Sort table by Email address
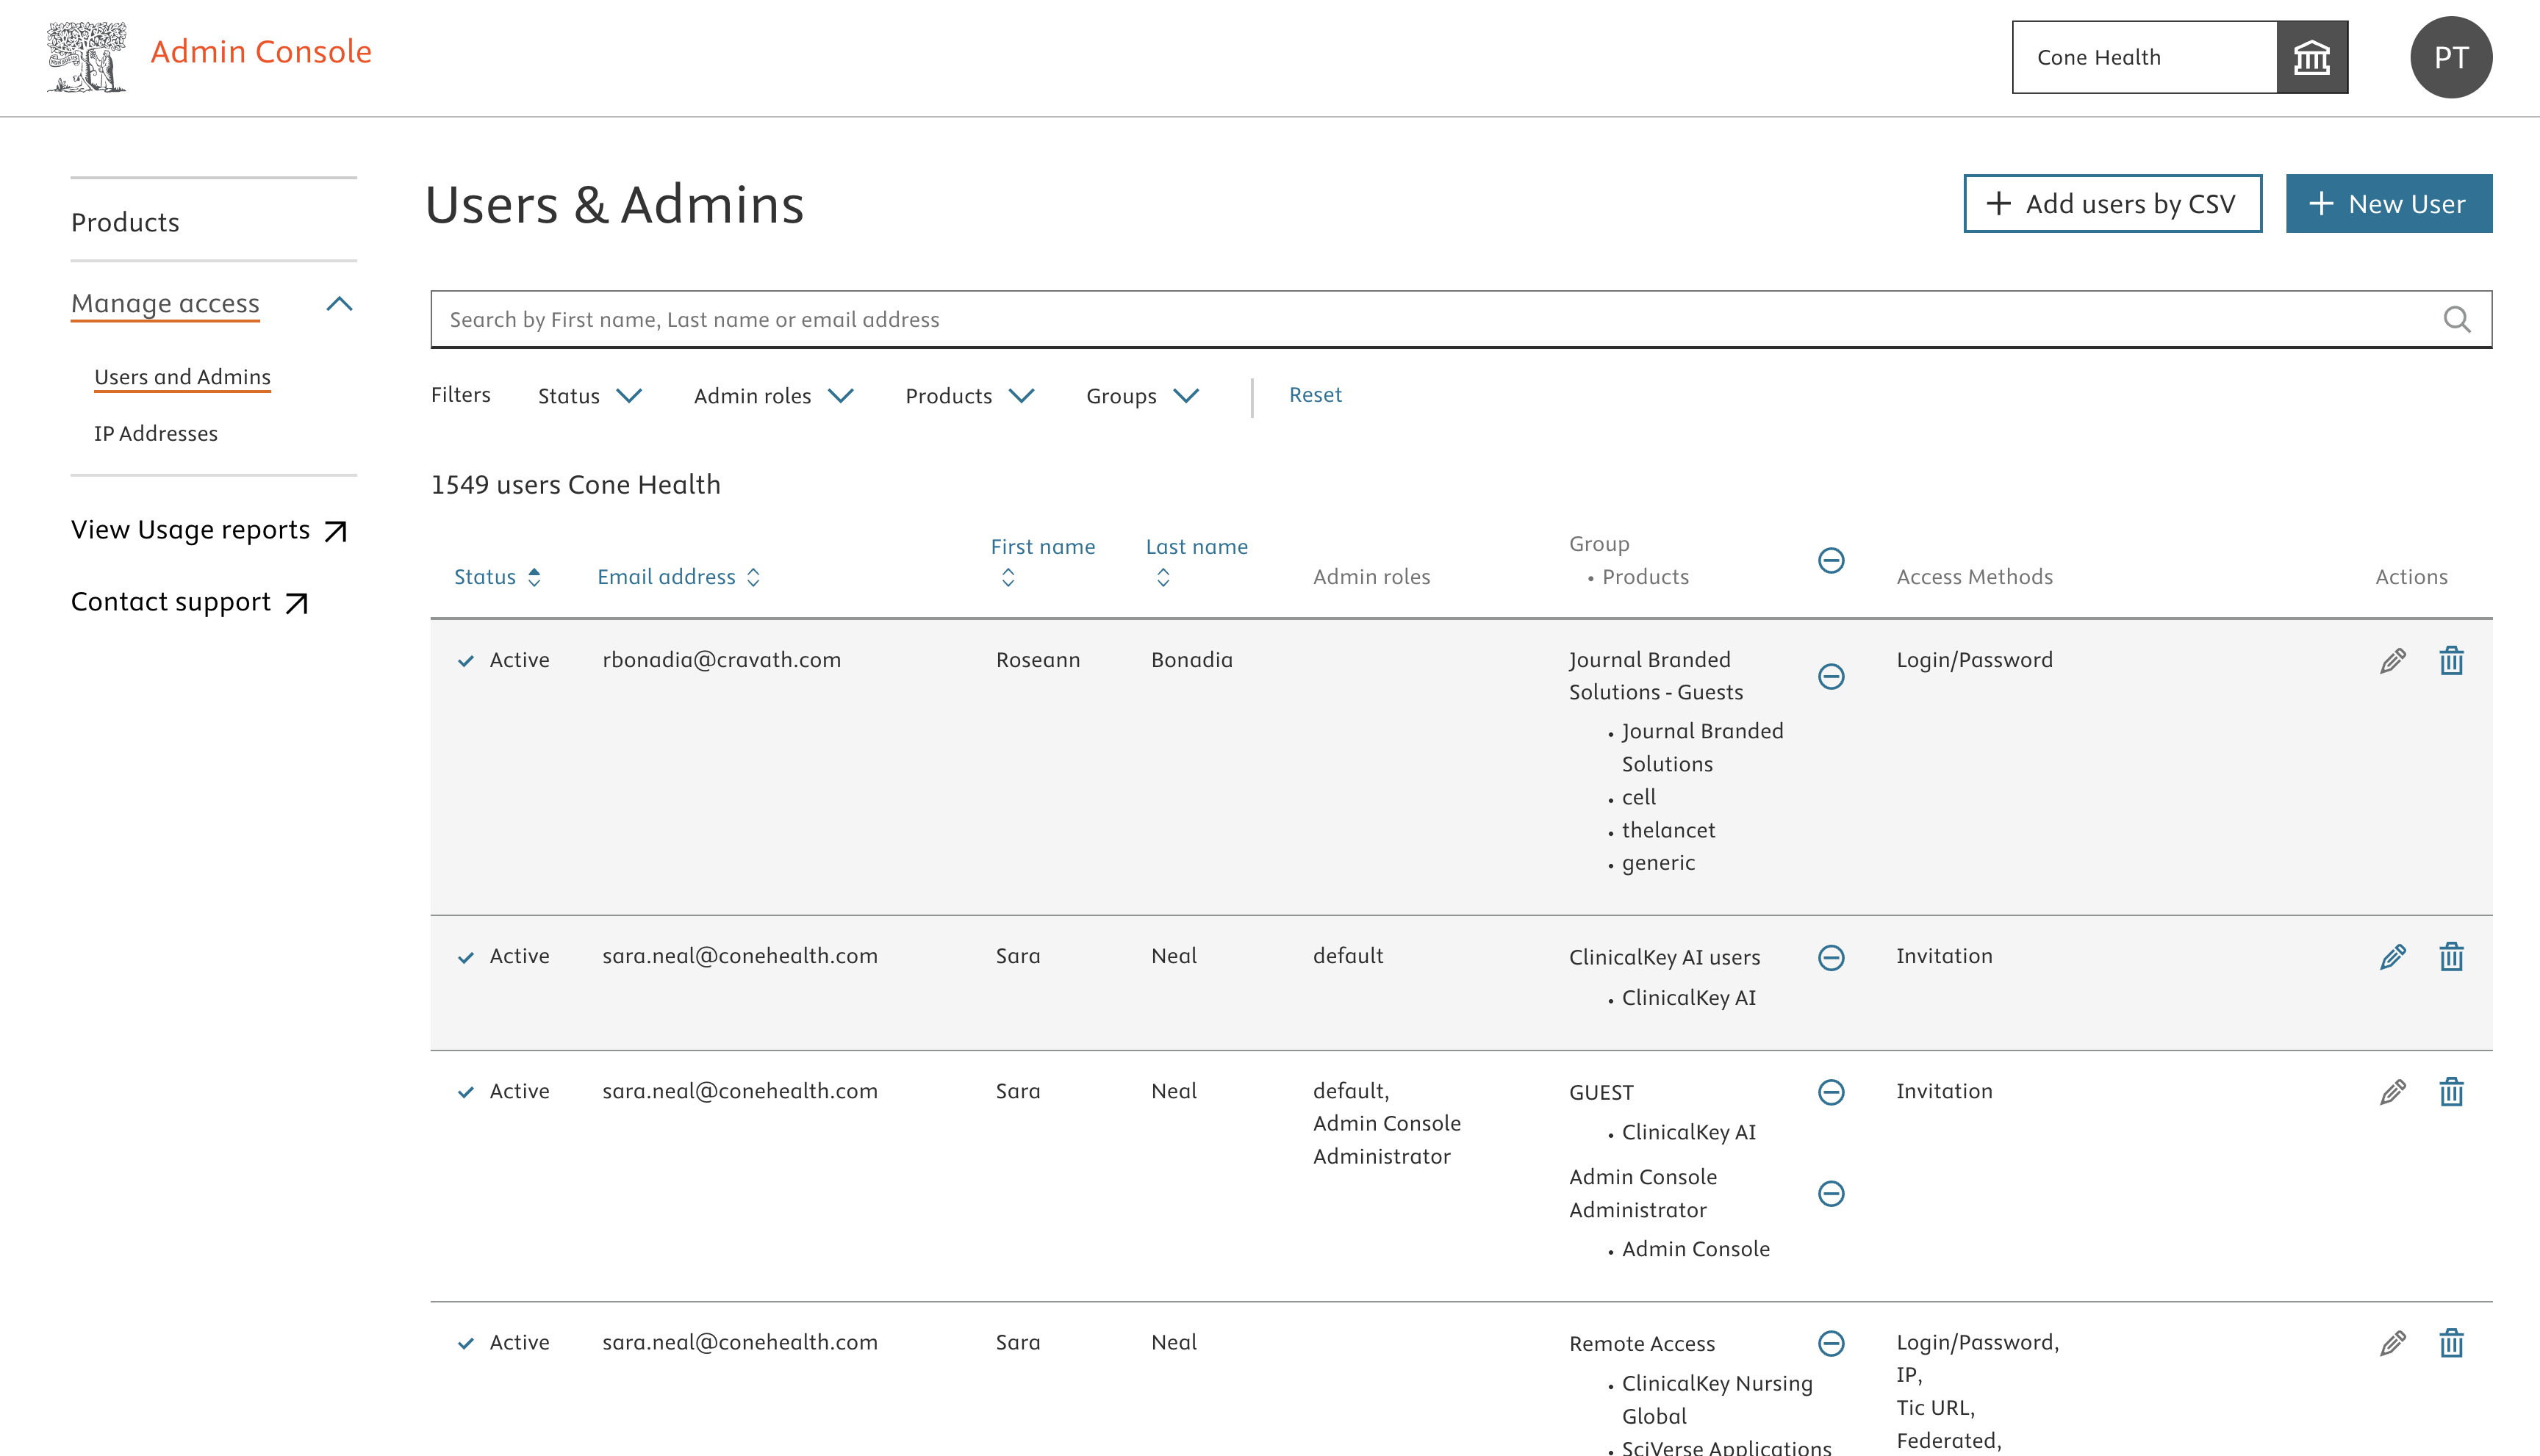The image size is (2540, 1456). (x=678, y=577)
